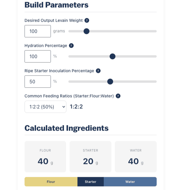This screenshot has width=178, height=190.
Task: Click the Calculated Ingredients heading
Action: [x=66, y=128]
